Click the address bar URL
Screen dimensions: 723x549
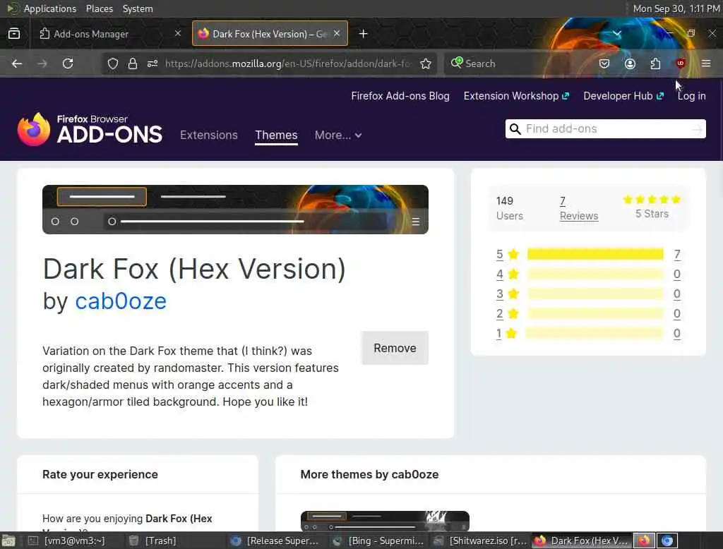288,64
